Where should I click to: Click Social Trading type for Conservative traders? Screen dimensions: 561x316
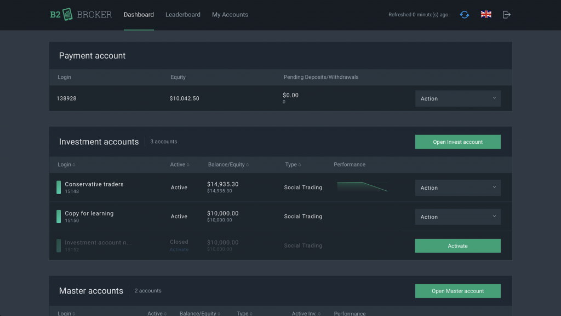303,188
